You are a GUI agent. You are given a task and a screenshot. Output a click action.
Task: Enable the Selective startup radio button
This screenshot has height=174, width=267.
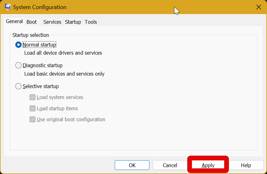pyautogui.click(x=18, y=86)
